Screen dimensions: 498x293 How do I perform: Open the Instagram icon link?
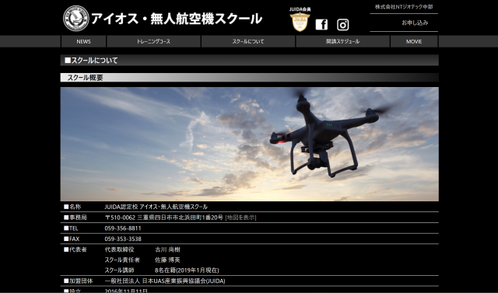tap(342, 25)
